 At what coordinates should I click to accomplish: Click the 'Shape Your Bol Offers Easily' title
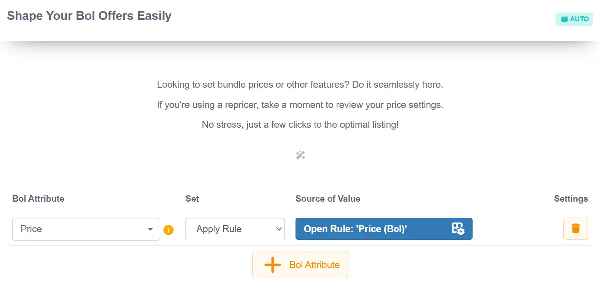tap(89, 16)
